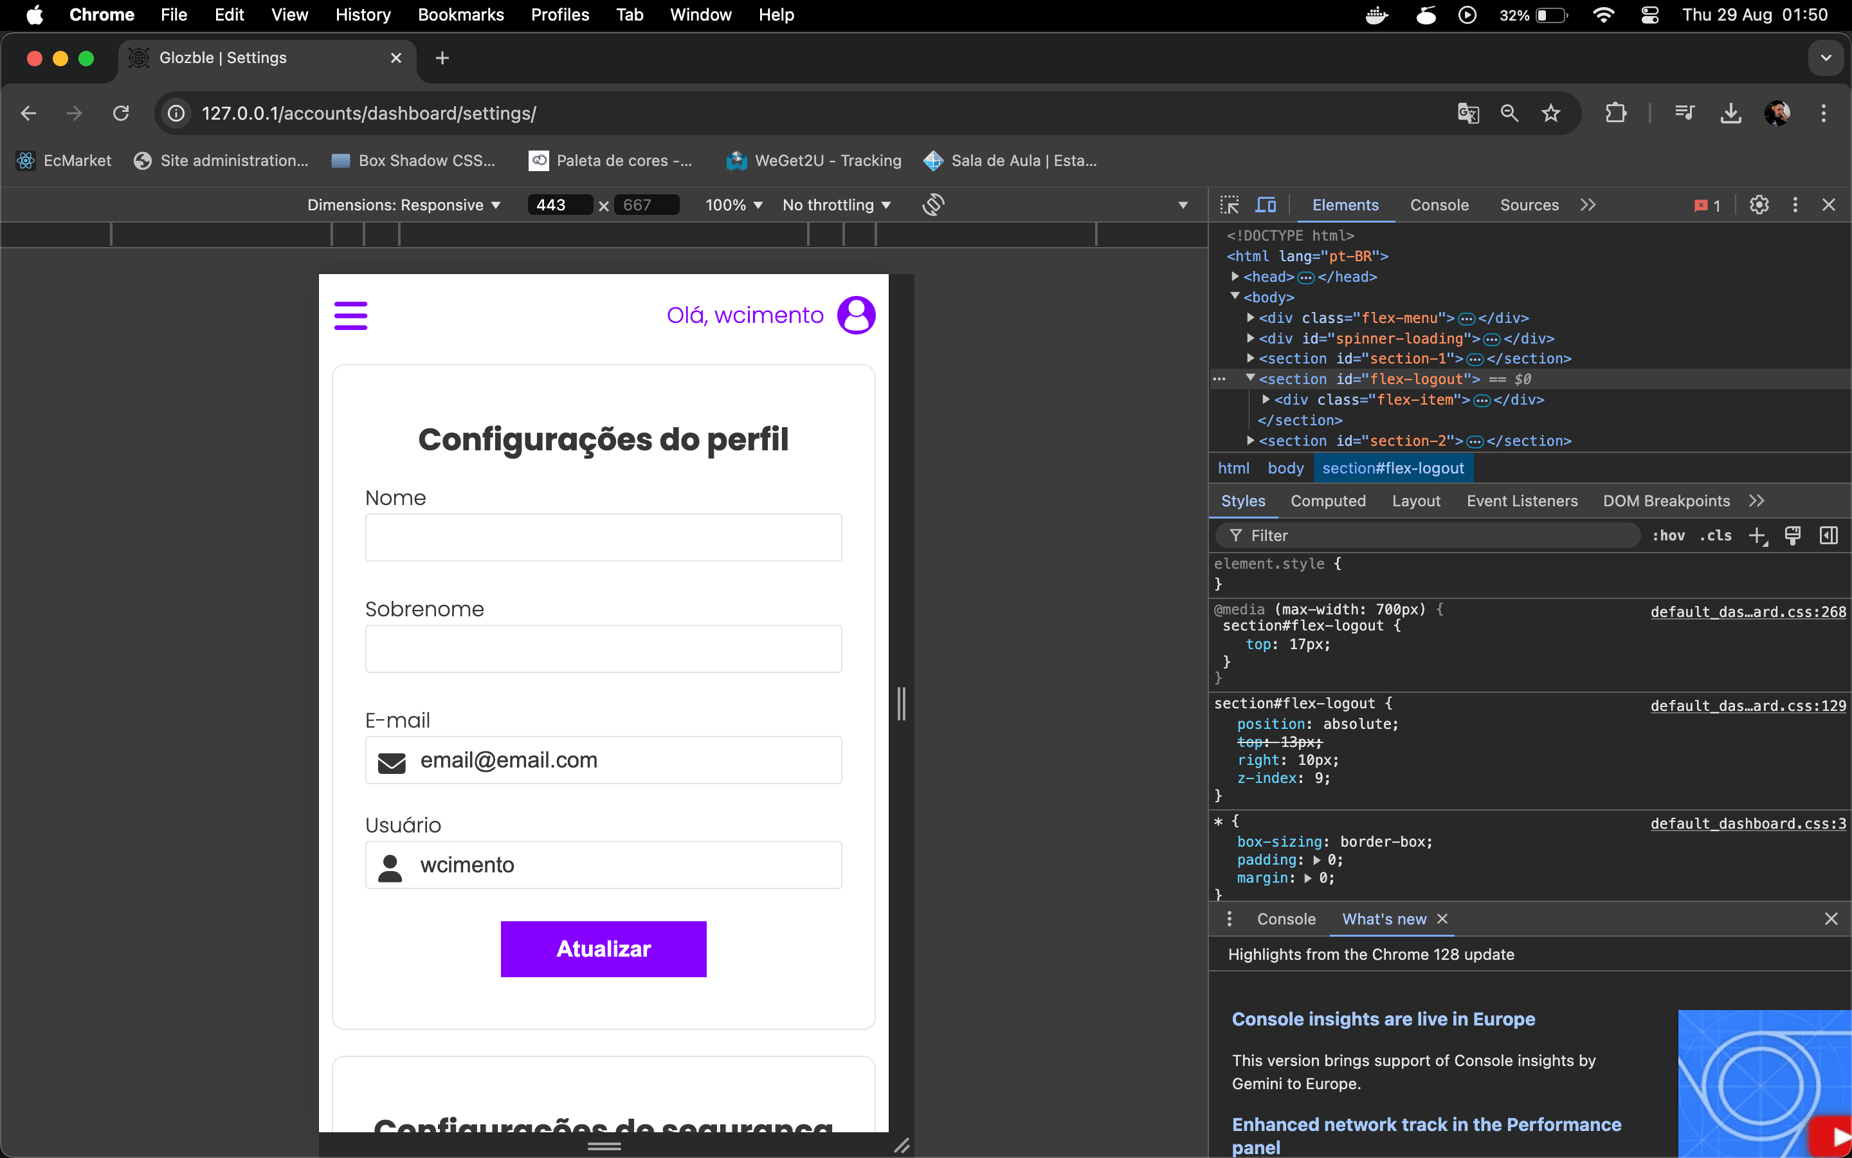Expand the tab search chevron button
The image size is (1852, 1158).
(1826, 58)
